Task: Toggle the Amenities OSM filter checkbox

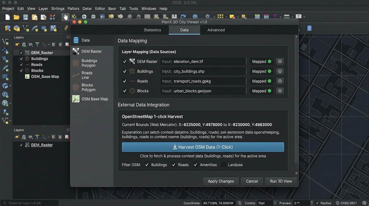Action: (x=195, y=165)
